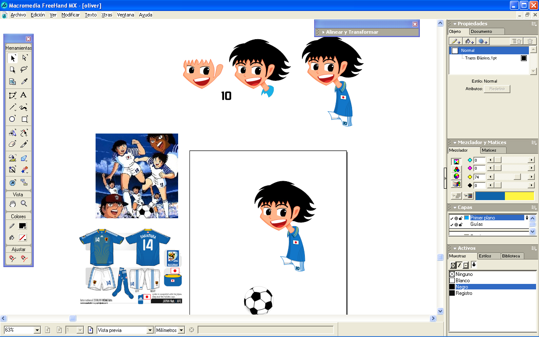Toggle visibility checkmark of Primer plano layer
Screen dimensions: 539x337
coord(451,218)
